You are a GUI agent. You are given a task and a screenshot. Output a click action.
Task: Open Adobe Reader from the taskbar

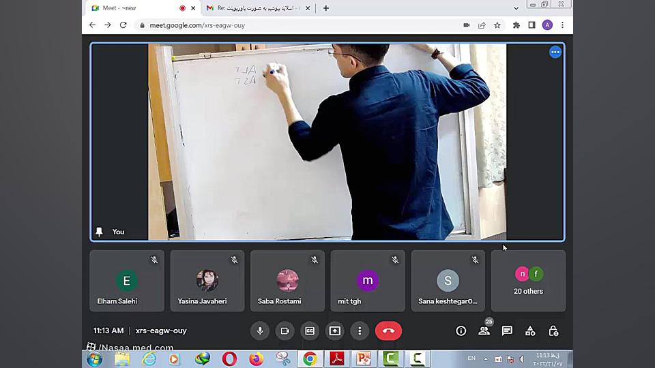coord(337,359)
